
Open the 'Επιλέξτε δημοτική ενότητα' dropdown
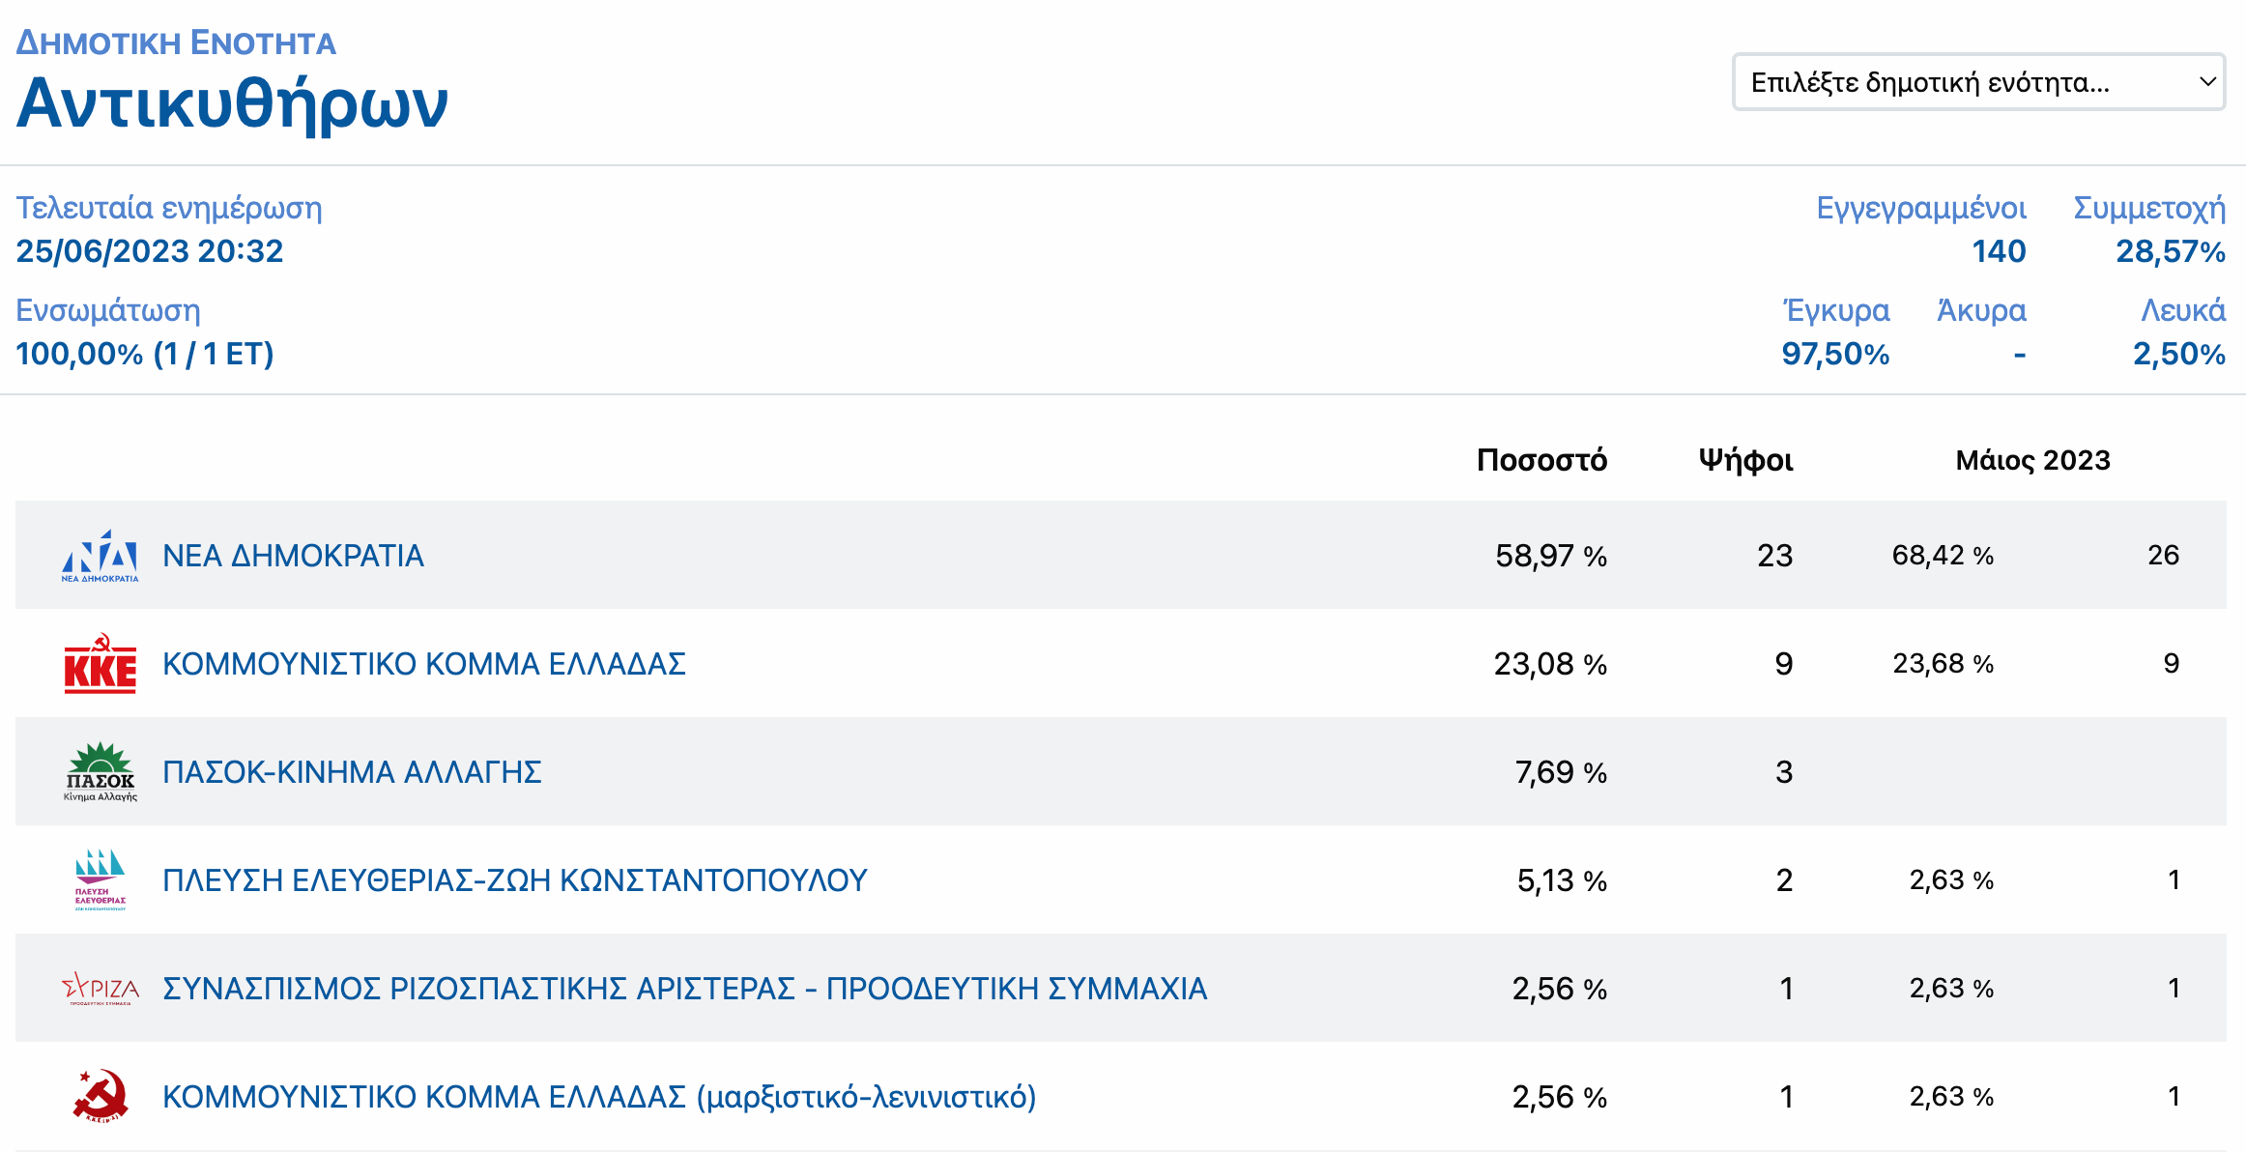click(1977, 82)
